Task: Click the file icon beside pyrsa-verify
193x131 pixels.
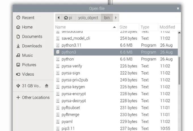Action: click(58, 66)
